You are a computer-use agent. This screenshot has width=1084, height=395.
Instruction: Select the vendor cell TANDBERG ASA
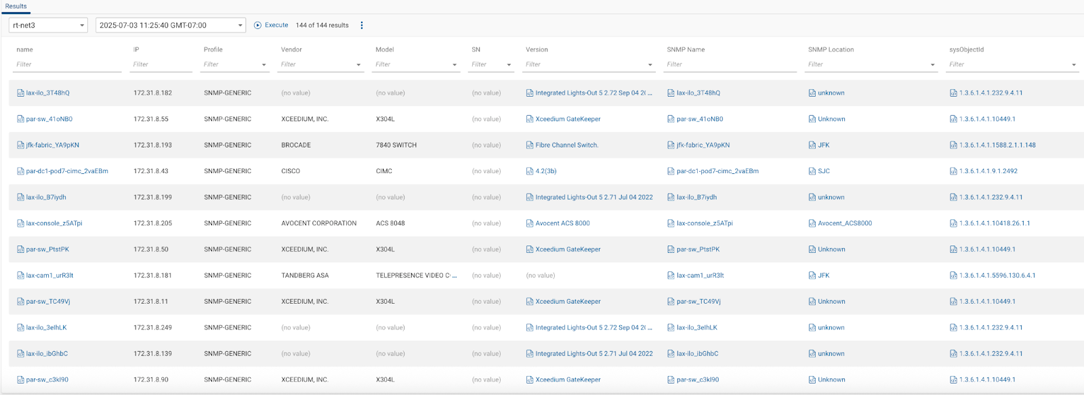305,276
